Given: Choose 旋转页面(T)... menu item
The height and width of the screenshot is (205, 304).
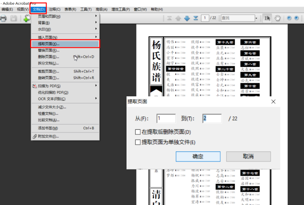Looking at the screenshot, I should coord(65,78).
